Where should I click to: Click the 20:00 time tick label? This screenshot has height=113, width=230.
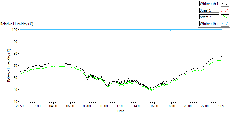[x=188, y=106]
